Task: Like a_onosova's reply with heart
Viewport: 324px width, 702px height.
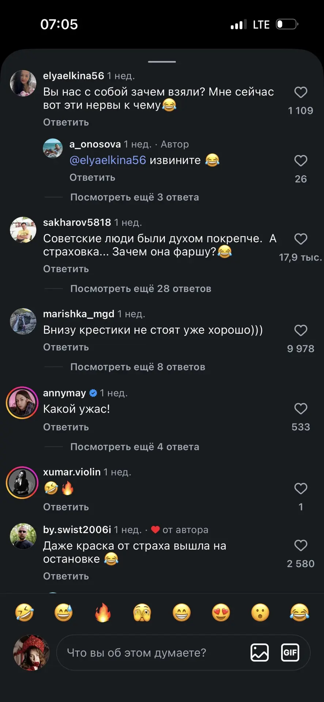Action: [x=301, y=161]
